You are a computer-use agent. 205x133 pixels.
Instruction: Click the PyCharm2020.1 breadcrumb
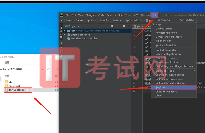[134, 20]
